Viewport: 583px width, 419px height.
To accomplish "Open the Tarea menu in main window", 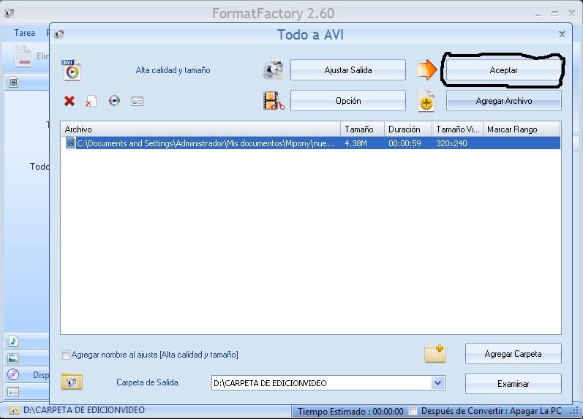I will coord(25,33).
